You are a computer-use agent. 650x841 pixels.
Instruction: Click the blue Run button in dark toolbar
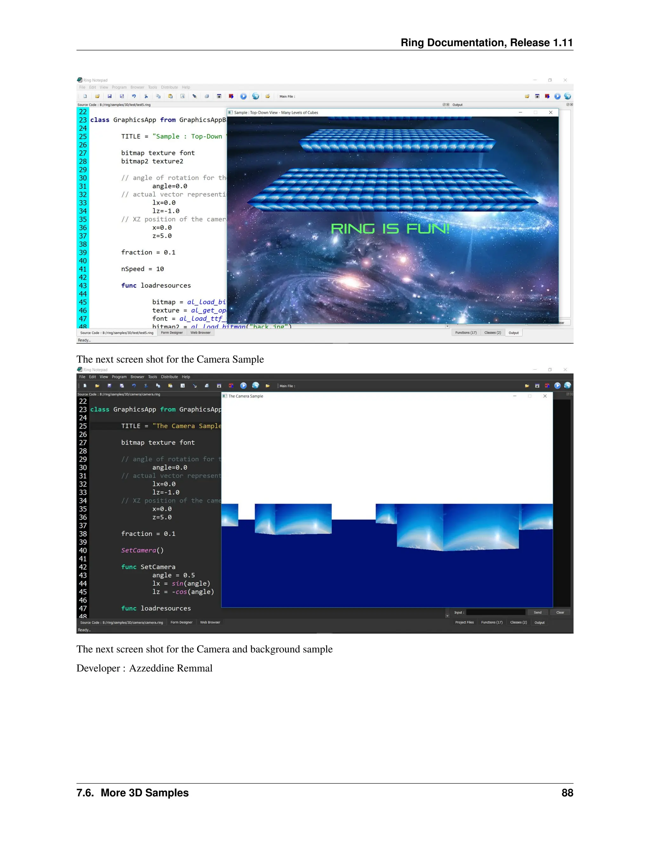coord(243,386)
